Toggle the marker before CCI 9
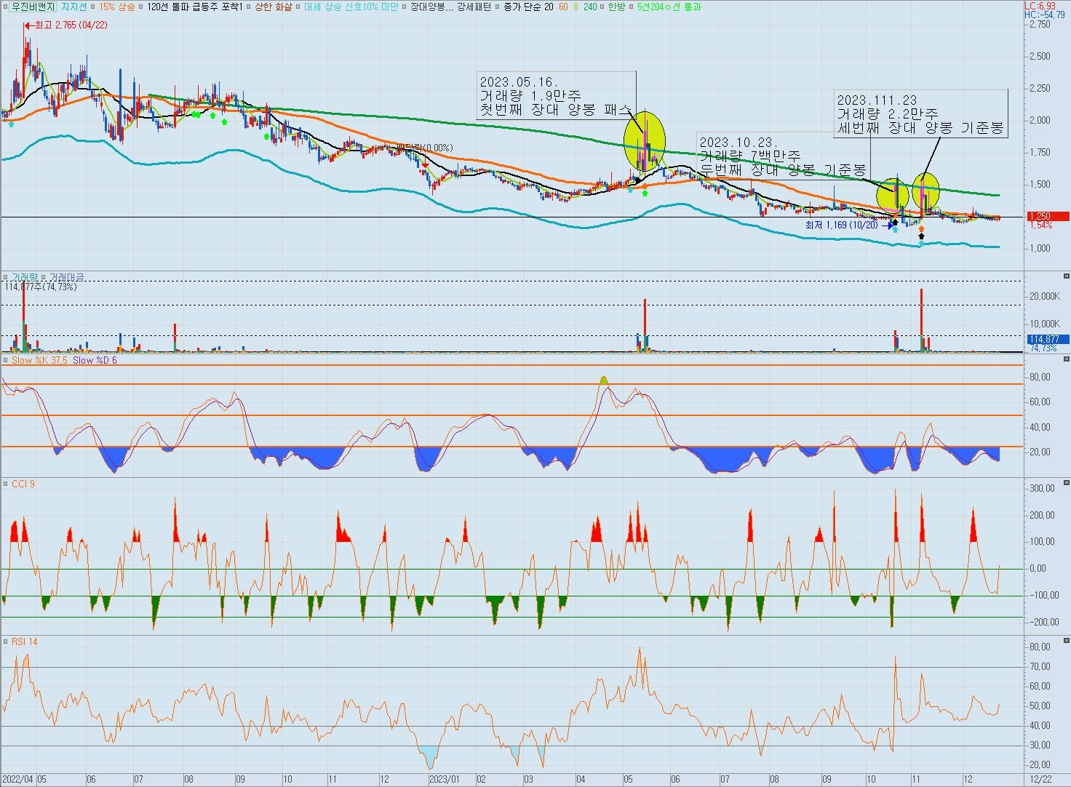Image resolution: width=1071 pixels, height=787 pixels. (x=6, y=484)
